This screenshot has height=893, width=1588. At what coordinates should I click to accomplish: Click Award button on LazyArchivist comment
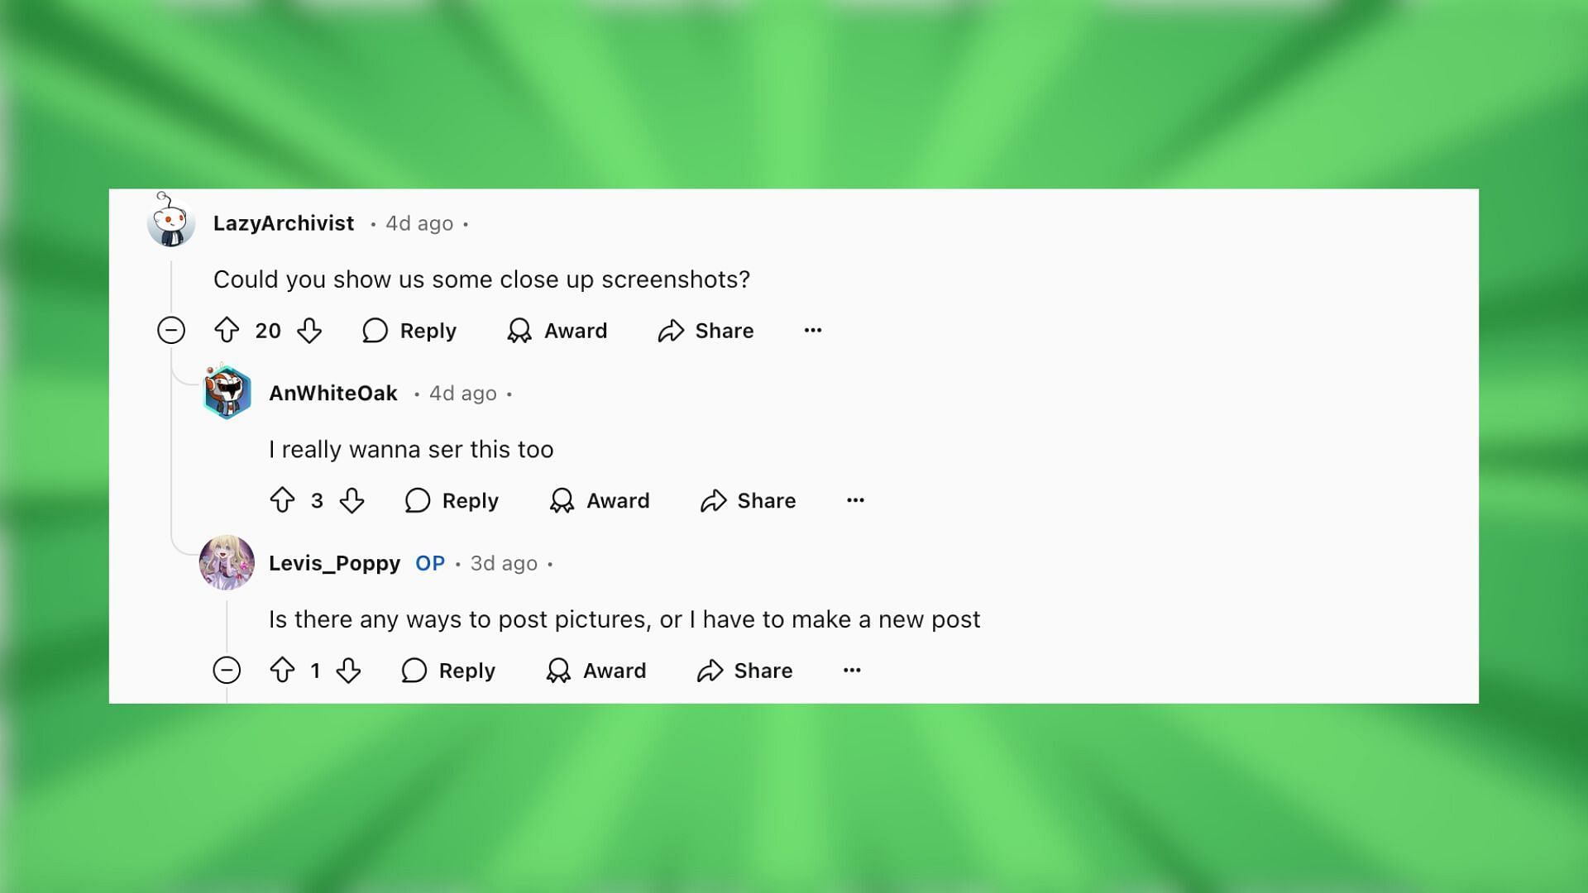557,331
